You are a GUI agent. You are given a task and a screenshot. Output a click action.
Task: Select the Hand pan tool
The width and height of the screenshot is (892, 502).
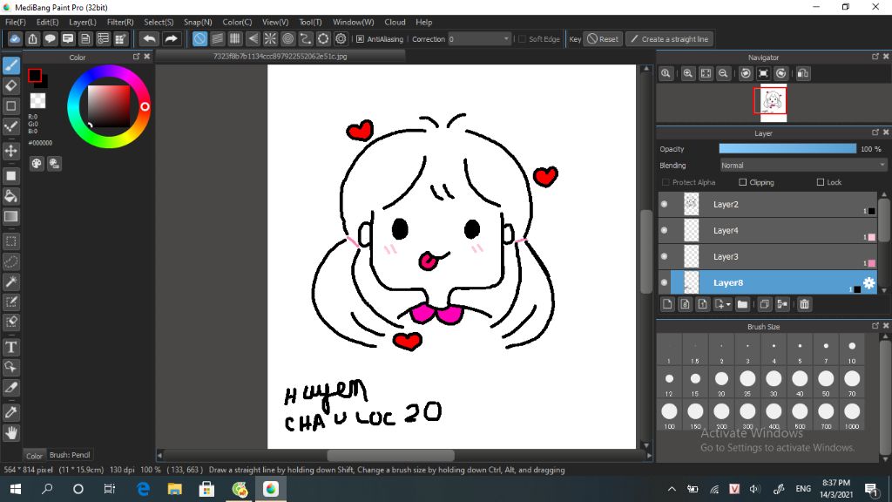(11, 433)
